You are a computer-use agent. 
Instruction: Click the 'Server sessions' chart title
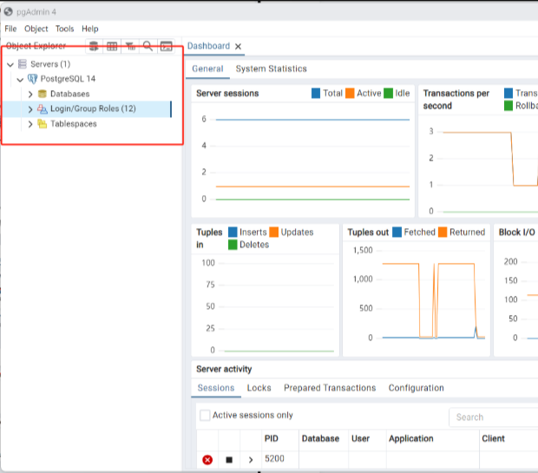227,94
